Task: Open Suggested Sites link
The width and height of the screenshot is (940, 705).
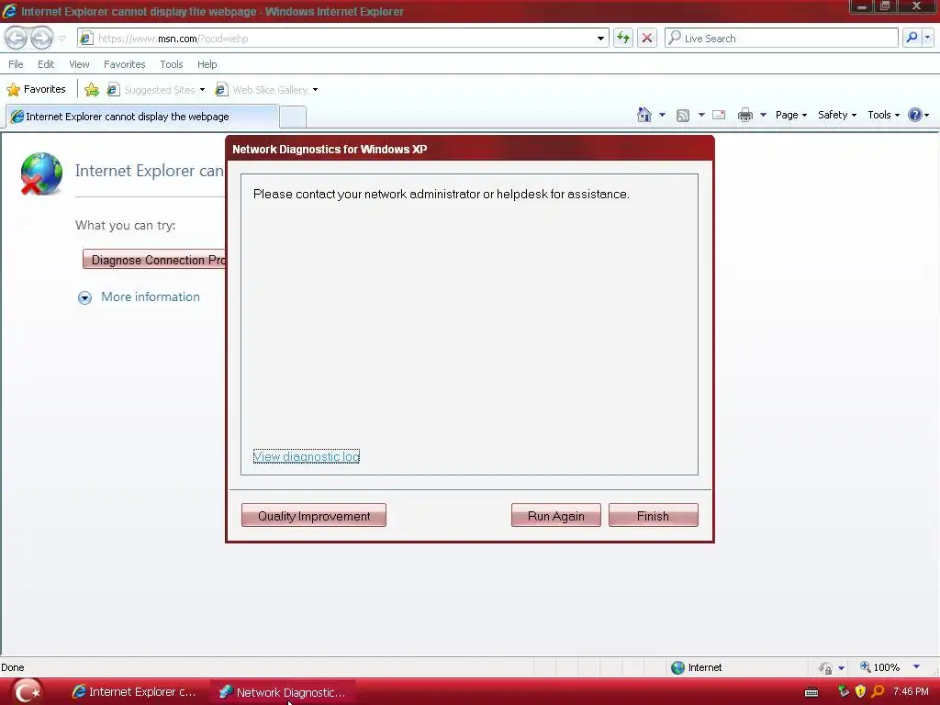Action: click(x=151, y=90)
